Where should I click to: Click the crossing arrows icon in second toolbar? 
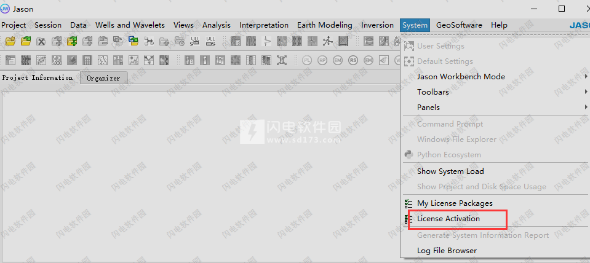[x=149, y=60]
